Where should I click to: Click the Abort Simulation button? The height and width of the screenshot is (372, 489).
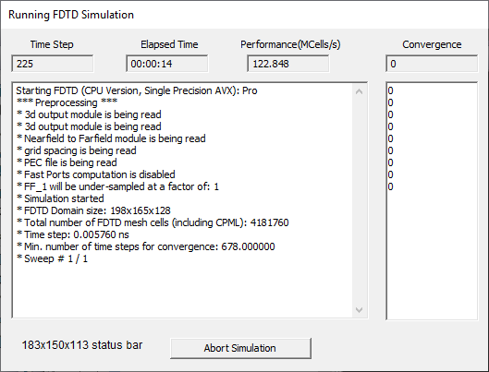(240, 348)
